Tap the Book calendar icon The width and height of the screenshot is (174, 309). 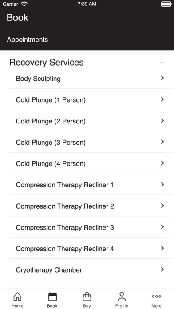pyautogui.click(x=52, y=297)
